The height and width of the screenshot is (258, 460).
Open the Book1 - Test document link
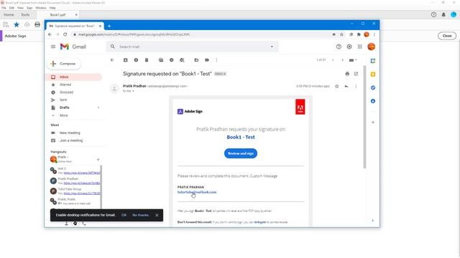(241, 137)
